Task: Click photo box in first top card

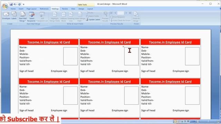Action: (x=70, y=56)
